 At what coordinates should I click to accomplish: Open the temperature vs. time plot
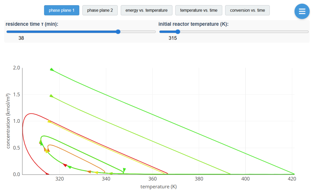[199, 10]
